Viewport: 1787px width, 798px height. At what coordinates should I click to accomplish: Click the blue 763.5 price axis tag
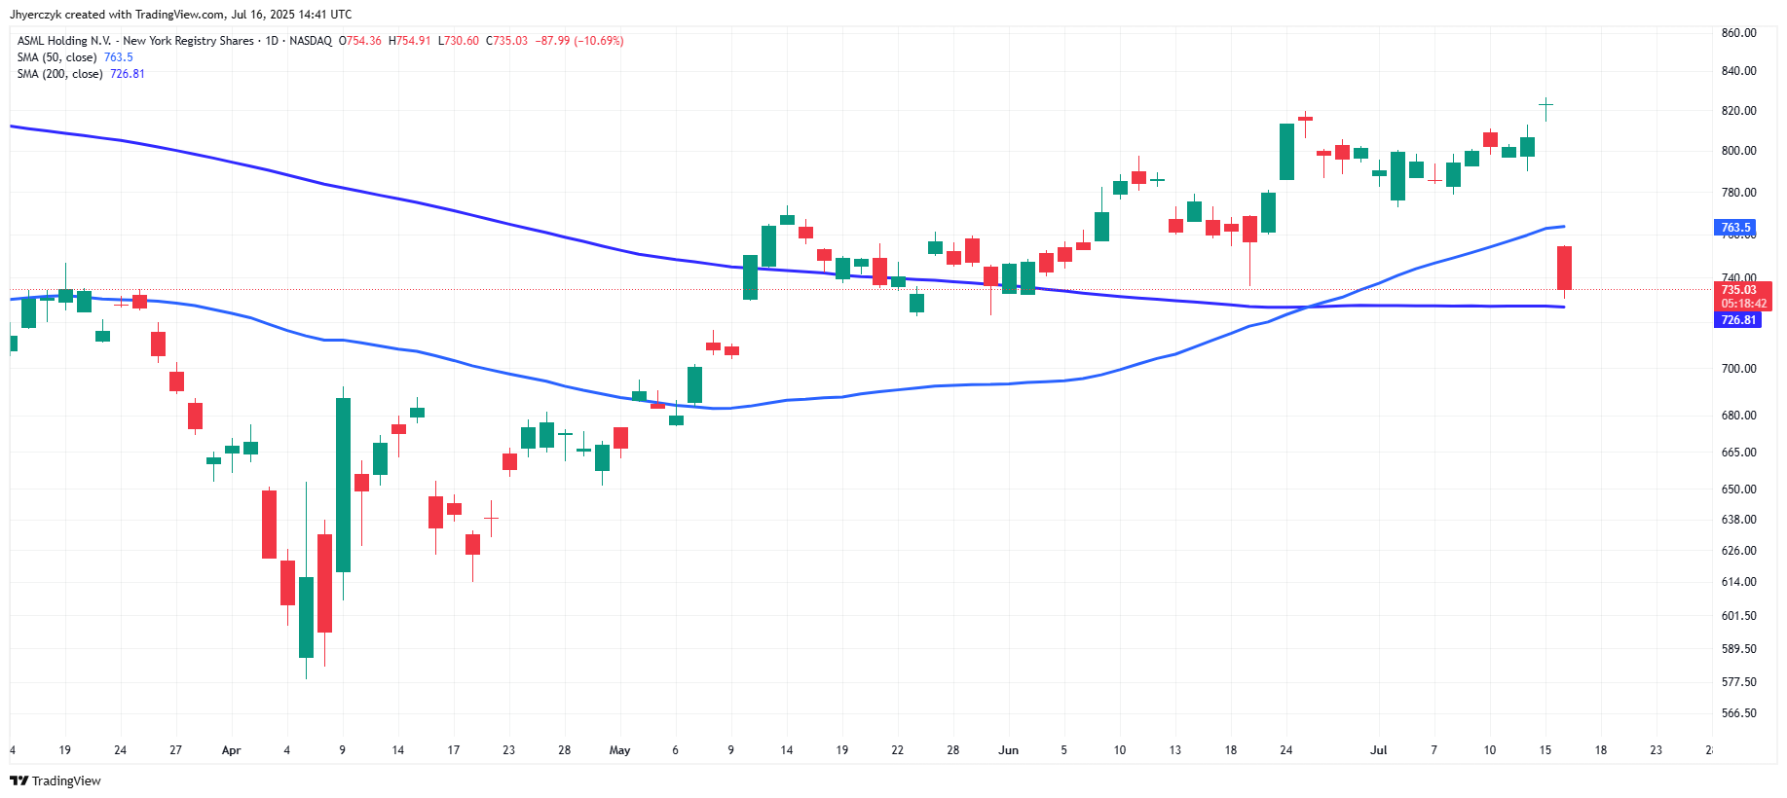point(1734,228)
